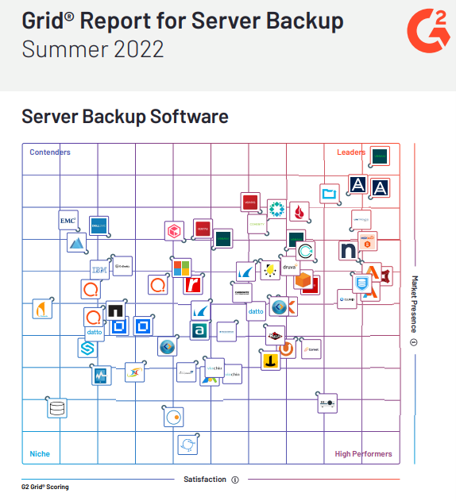Image resolution: width=456 pixels, height=501 pixels.
Task: Click the Satisfaction axis label
Action: (205, 480)
